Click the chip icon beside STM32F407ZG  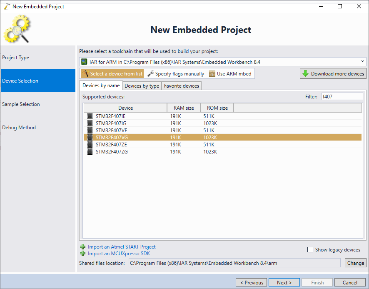(x=90, y=151)
